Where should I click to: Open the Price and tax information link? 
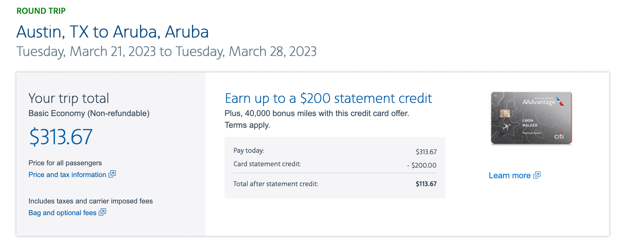point(67,175)
